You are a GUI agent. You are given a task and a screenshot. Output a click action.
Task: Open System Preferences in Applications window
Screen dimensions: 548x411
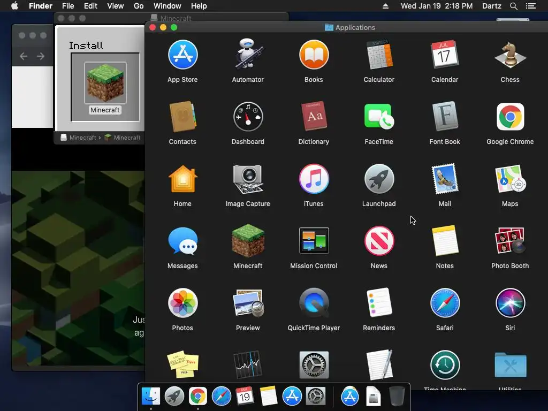coord(314,365)
